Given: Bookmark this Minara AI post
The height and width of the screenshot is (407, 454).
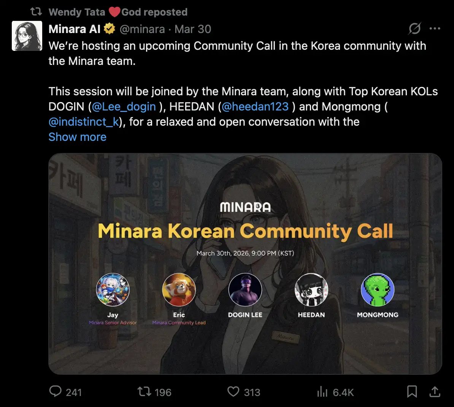Looking at the screenshot, I should pos(412,392).
